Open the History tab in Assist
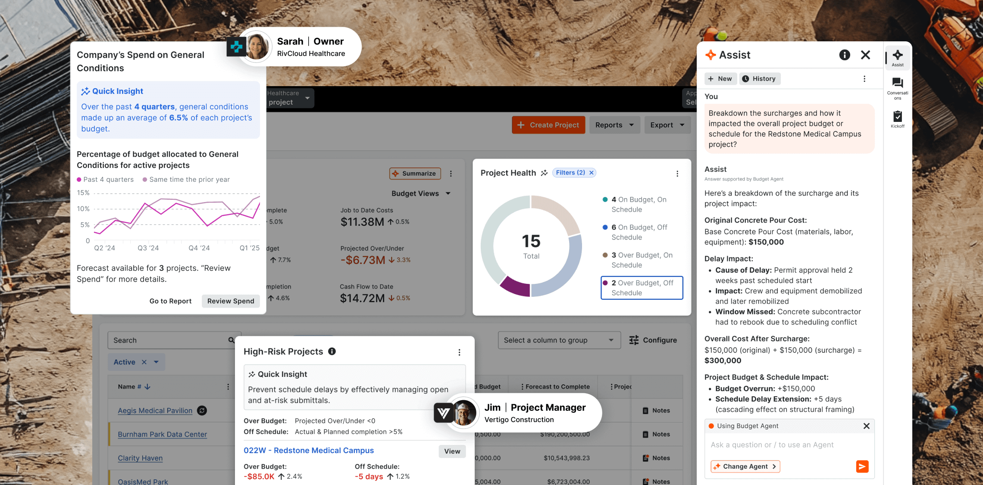The width and height of the screenshot is (983, 485). pos(760,79)
